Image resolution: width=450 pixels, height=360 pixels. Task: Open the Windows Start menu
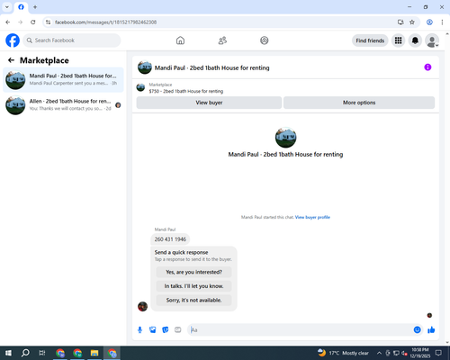(8, 353)
